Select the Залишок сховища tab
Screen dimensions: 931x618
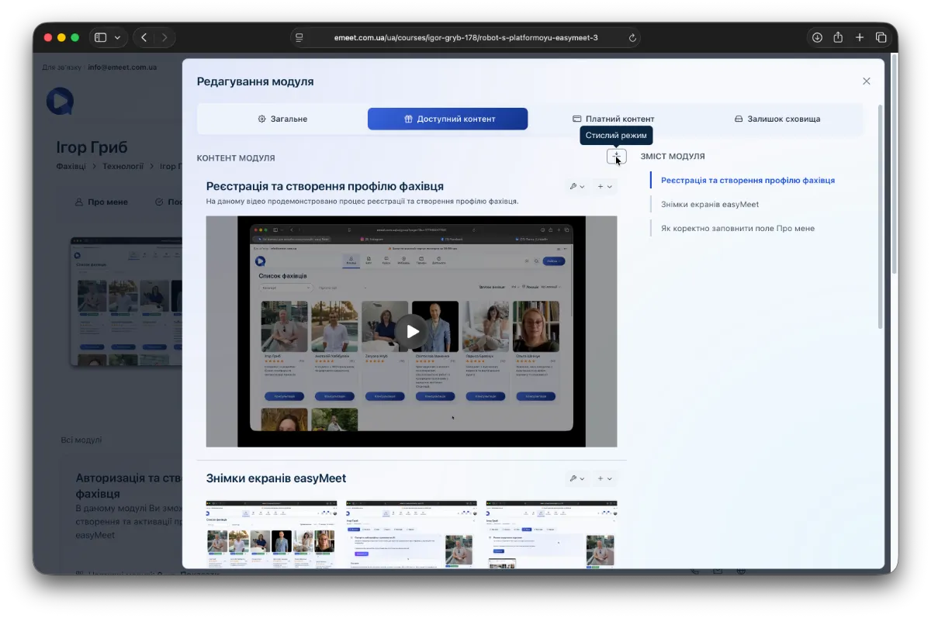pos(777,119)
